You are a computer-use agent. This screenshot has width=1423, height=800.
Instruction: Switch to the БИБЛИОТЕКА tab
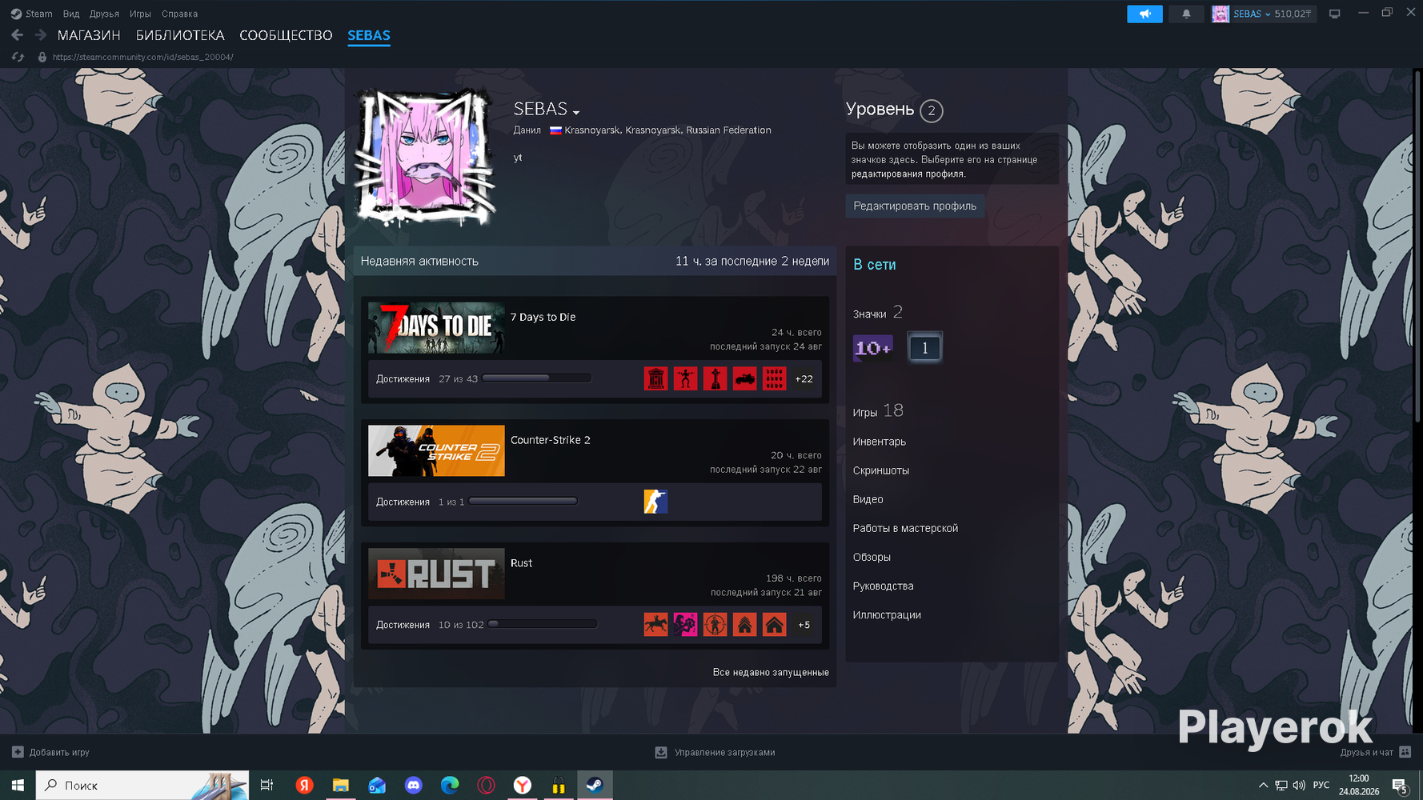(180, 35)
